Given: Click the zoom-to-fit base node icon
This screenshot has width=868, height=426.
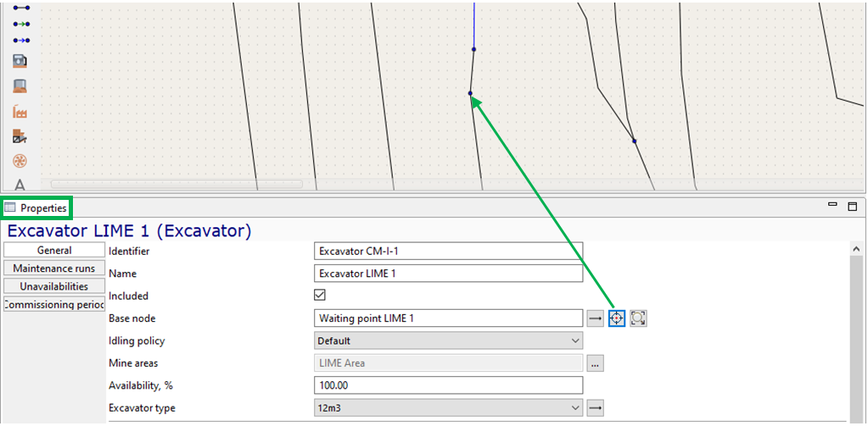Looking at the screenshot, I should pyautogui.click(x=638, y=318).
